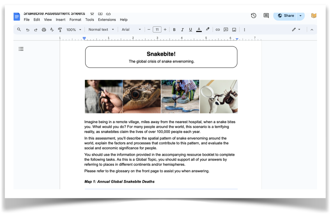Open the View menu
This screenshot has width=331, height=215.
(x=48, y=20)
